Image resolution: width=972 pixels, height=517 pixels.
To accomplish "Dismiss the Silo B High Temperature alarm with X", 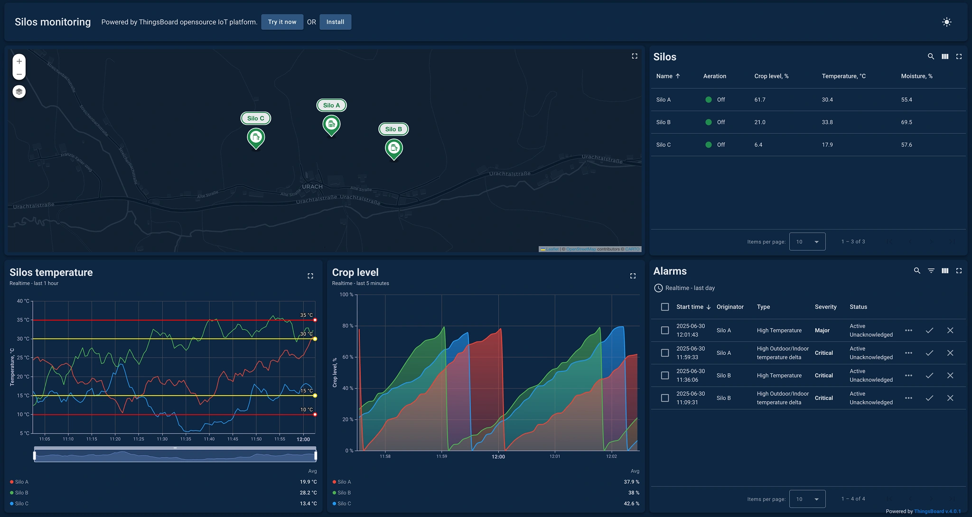I will (x=951, y=375).
